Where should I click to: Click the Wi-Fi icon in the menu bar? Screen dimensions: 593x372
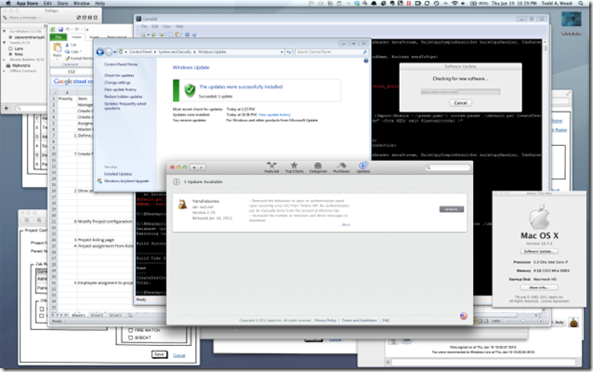(455, 3)
